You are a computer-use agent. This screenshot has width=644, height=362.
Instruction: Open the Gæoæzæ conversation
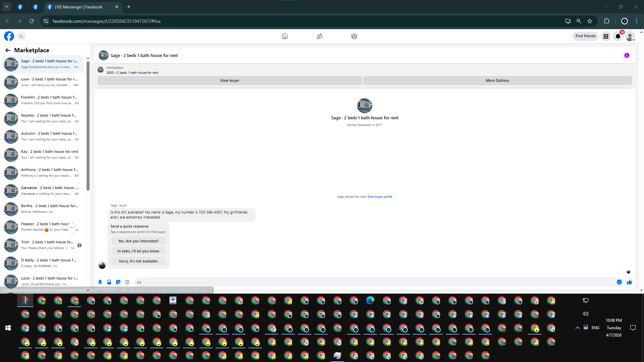(43, 191)
